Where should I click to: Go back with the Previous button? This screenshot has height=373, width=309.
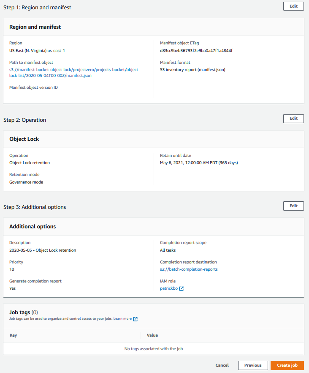point(253,365)
